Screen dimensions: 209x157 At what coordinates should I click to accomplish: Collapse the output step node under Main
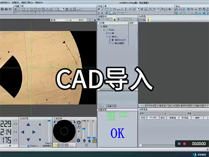pos(107,36)
